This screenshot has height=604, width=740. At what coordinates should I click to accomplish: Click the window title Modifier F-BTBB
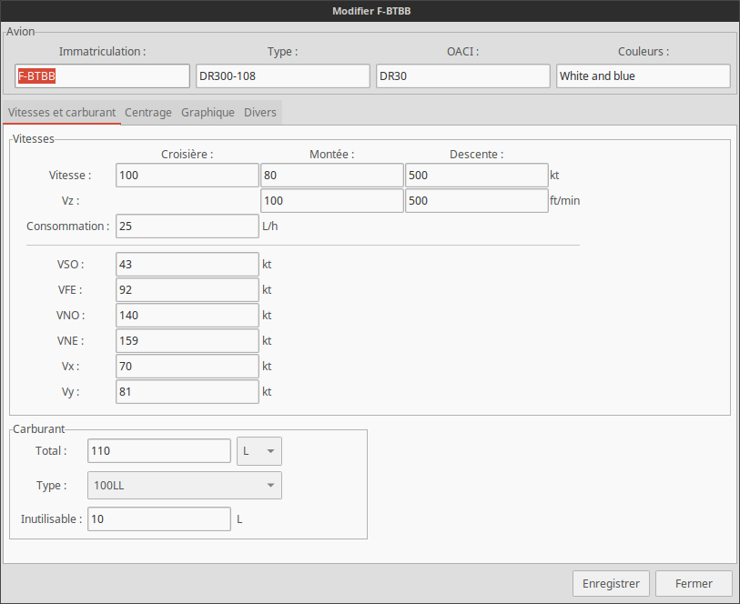click(x=371, y=11)
